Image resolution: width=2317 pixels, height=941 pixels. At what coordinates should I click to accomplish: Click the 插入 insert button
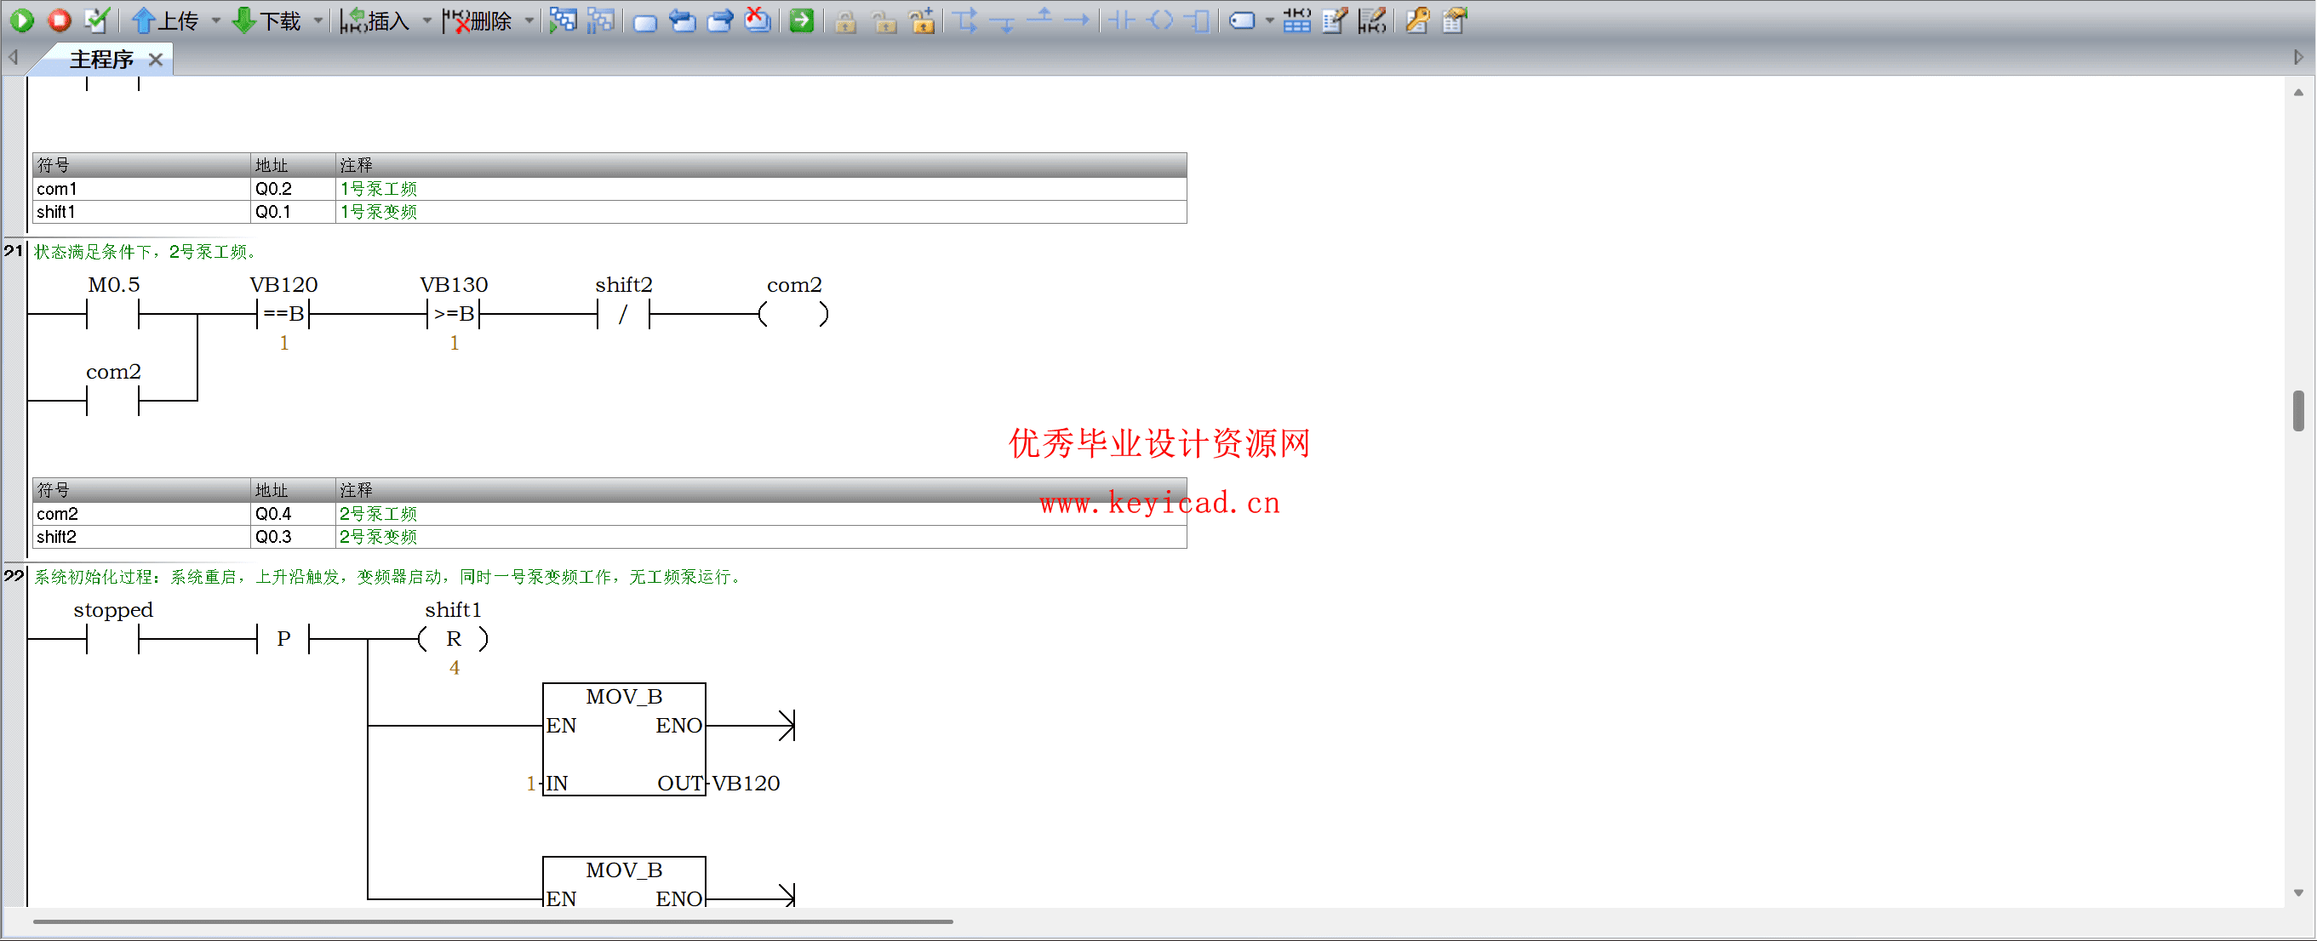pos(376,20)
